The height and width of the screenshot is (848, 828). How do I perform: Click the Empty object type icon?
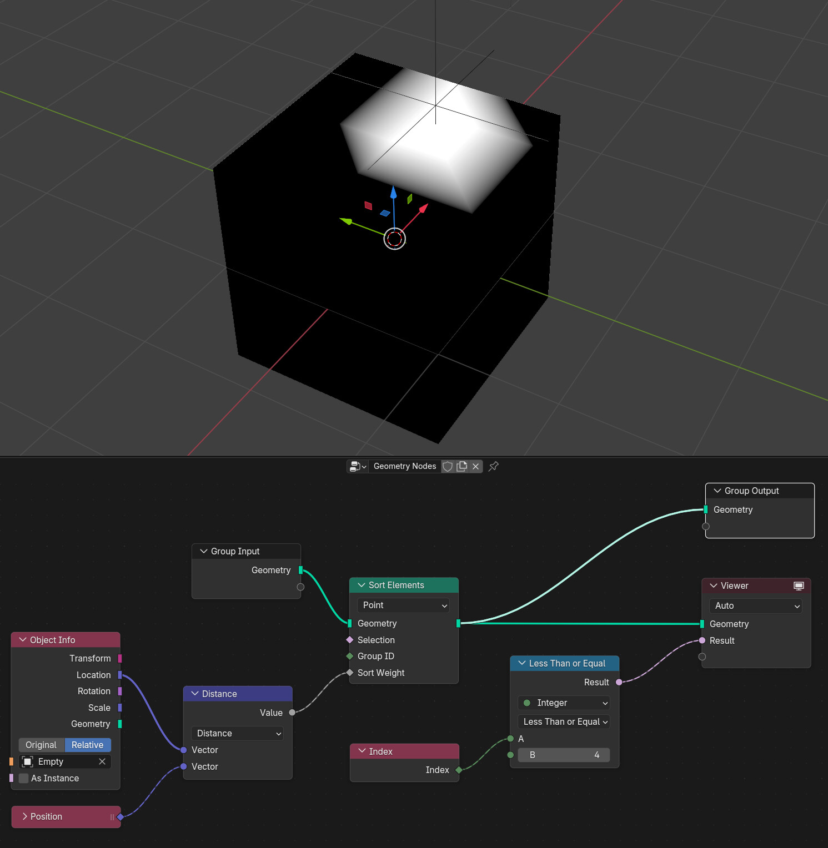27,761
